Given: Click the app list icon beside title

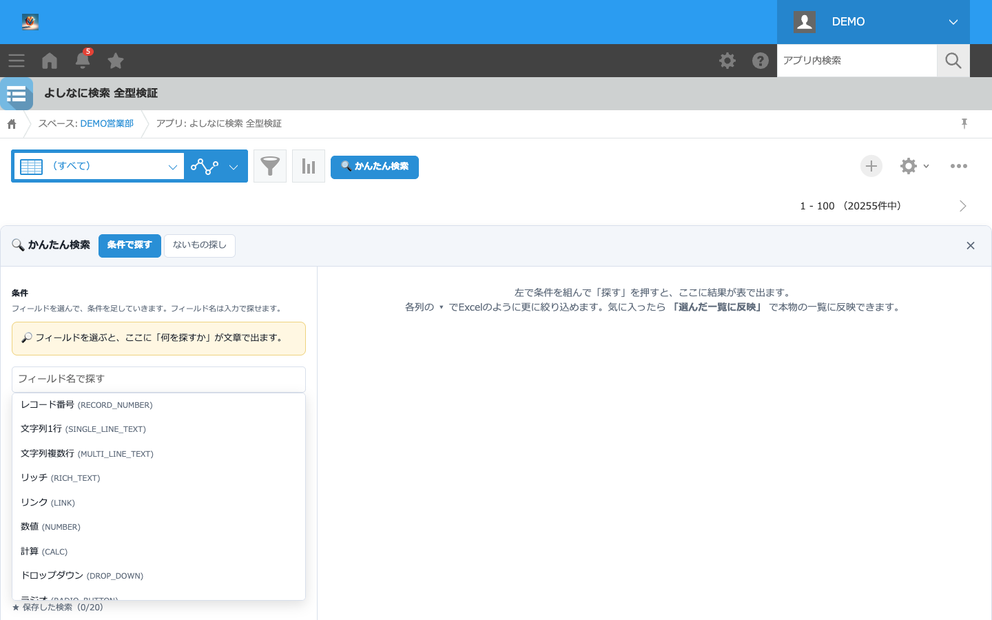Looking at the screenshot, I should tap(17, 94).
